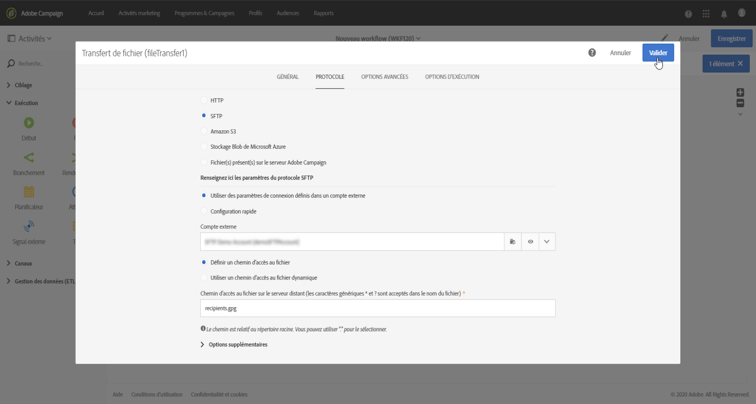Select Utiliser des paramètres de connexion radio

click(204, 196)
